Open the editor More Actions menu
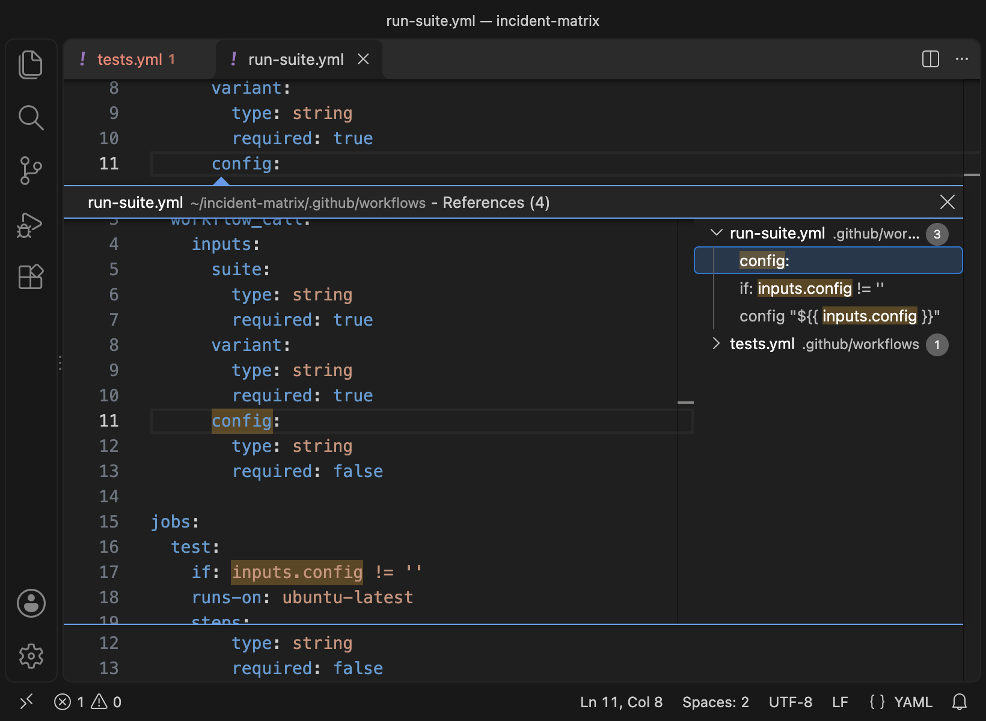Screen dimensions: 986x721 point(962,59)
